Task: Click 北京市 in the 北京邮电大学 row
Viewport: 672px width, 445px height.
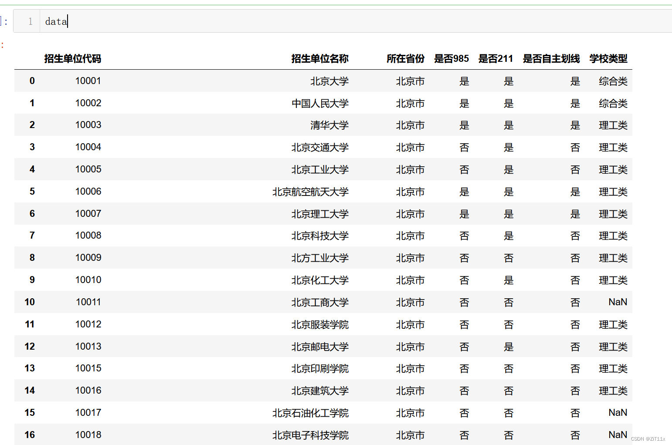Action: (411, 347)
